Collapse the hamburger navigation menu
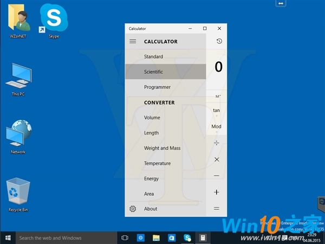The image size is (325, 244). coord(133,41)
